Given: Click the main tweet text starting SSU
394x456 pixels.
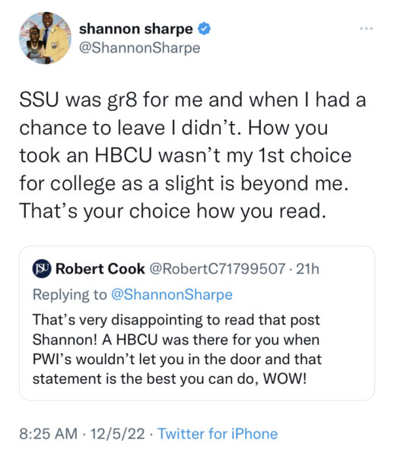Looking at the screenshot, I should [x=192, y=156].
